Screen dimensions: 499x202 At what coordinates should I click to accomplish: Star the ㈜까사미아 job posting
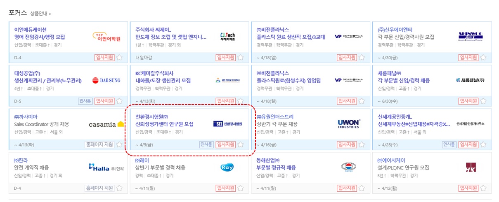(x=119, y=145)
